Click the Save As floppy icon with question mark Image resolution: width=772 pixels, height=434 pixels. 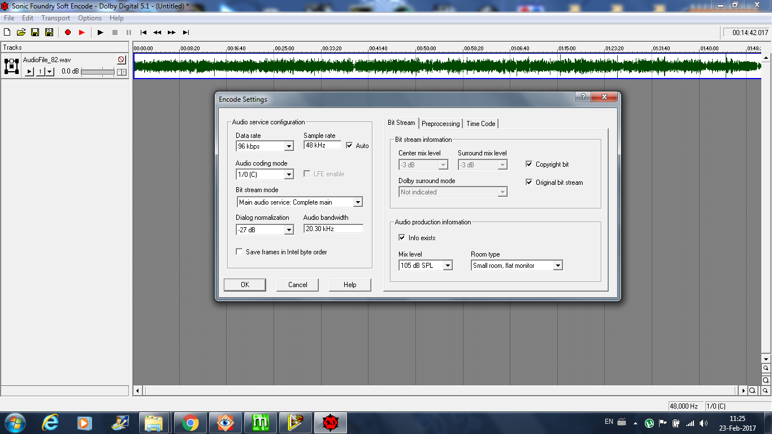[49, 33]
